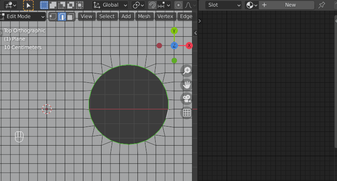Choose Invert Selection mode
Screen dimensions: 337x181
click(71, 5)
